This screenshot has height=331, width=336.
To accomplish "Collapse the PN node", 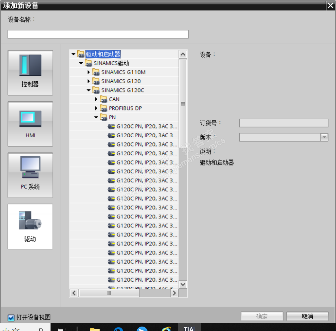I will click(96, 117).
